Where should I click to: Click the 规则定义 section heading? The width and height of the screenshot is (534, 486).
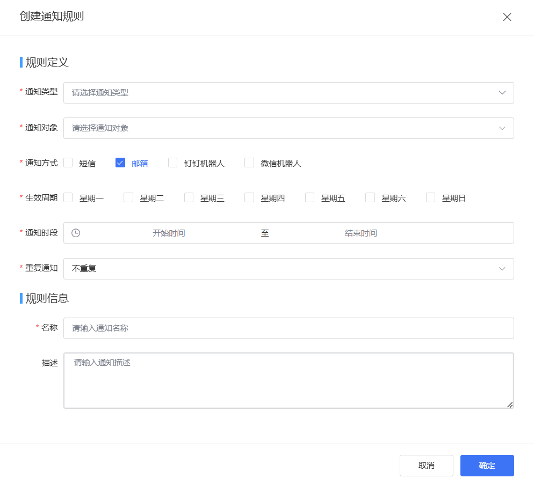47,63
